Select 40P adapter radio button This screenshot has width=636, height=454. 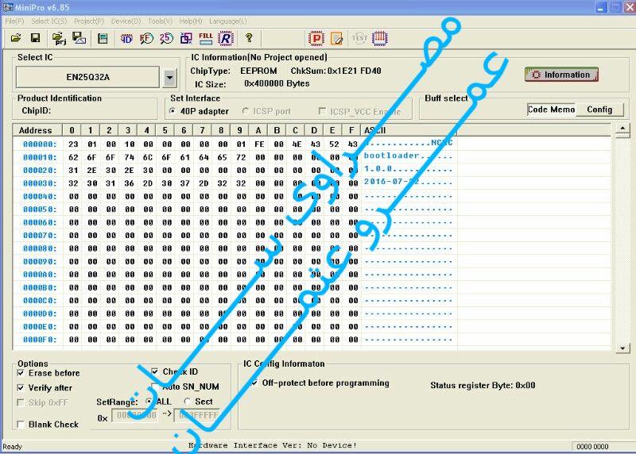[x=173, y=111]
